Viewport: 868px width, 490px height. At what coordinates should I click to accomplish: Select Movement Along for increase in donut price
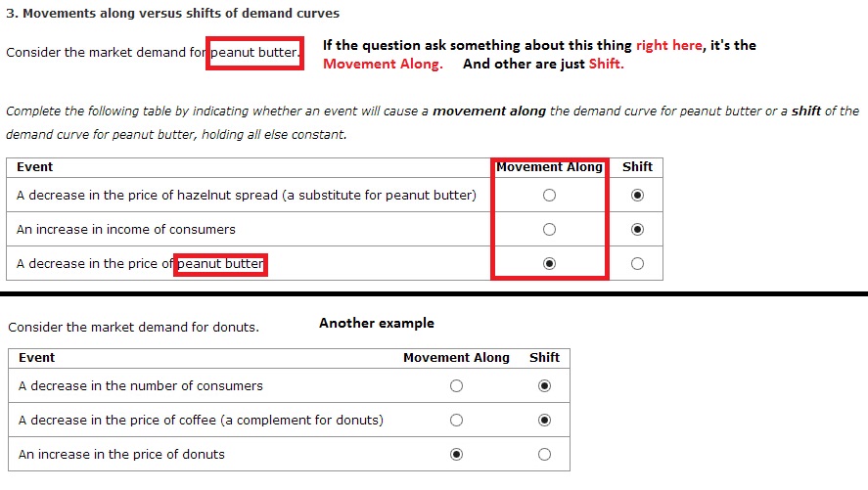click(456, 455)
